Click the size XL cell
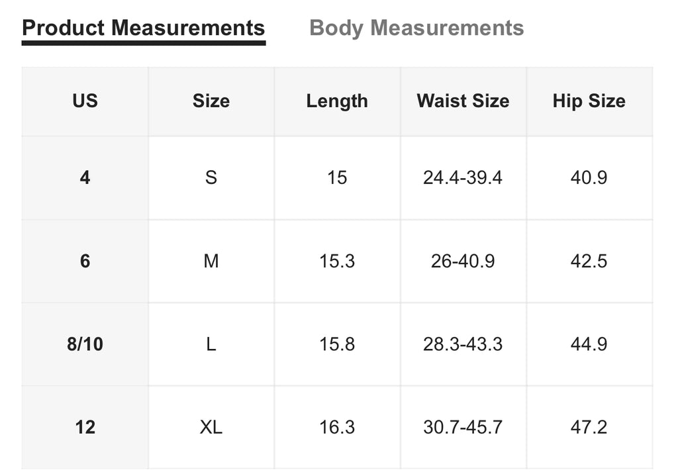678x474 pixels. [211, 427]
